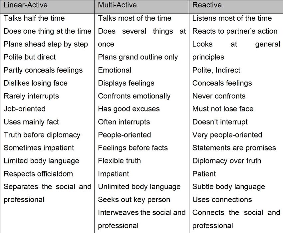
Task: Click the Reactive column header
Action: click(x=207, y=5)
